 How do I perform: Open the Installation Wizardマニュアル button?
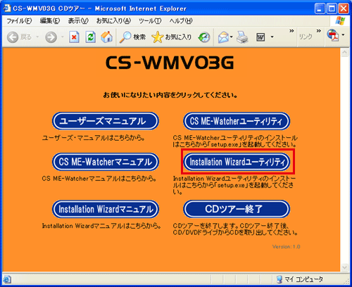click(x=106, y=209)
